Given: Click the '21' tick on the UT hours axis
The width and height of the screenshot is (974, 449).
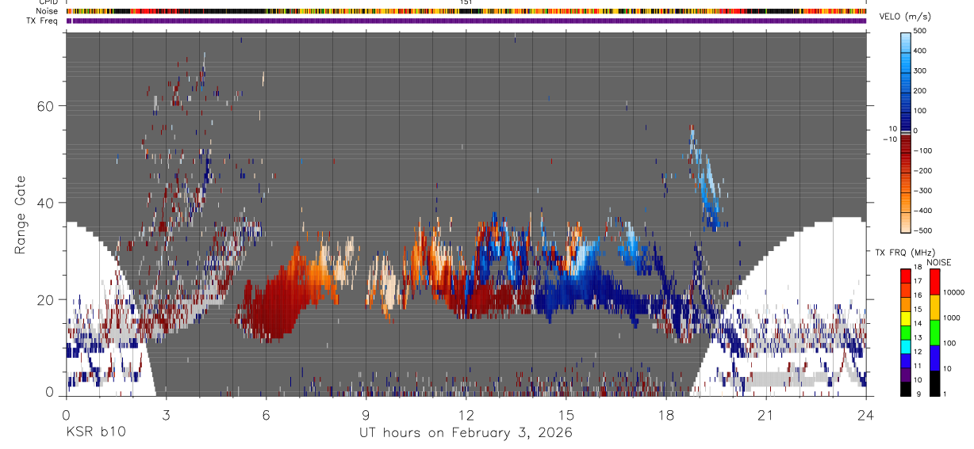Looking at the screenshot, I should click(x=766, y=414).
